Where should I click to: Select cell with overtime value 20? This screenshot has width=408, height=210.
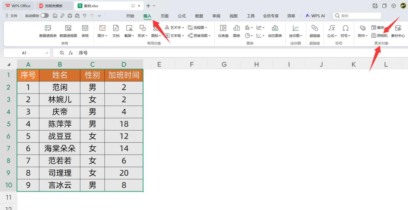coord(124,173)
